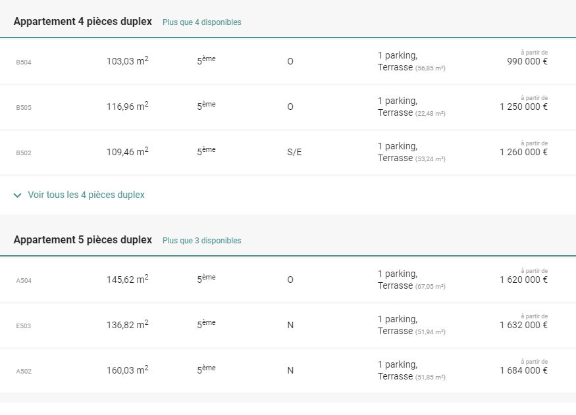Screen dimensions: 576x415
Task: Click the Terrasse 56,85 m² detail
Action: click(x=411, y=68)
